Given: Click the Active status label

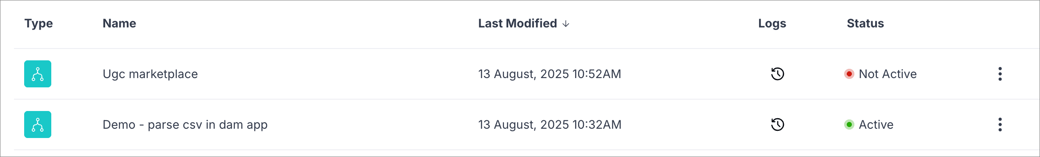Looking at the screenshot, I should 876,125.
